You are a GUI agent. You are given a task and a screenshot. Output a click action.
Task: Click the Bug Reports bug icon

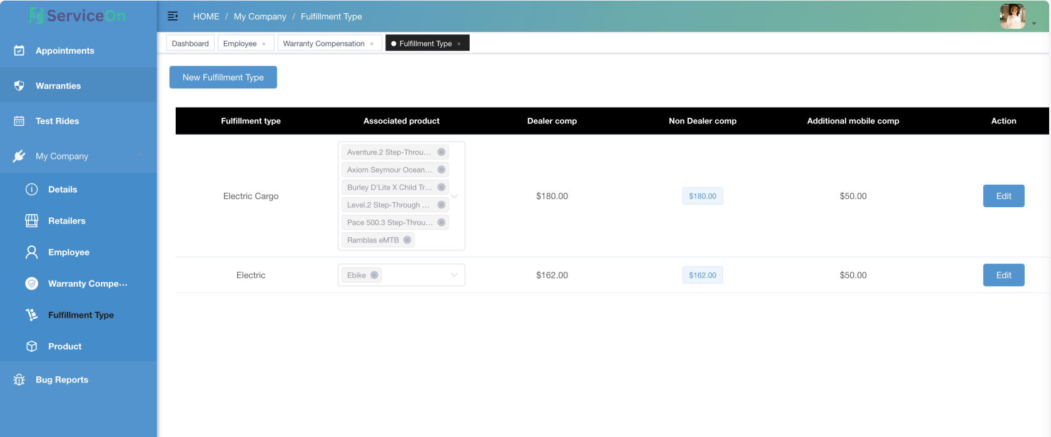point(19,379)
